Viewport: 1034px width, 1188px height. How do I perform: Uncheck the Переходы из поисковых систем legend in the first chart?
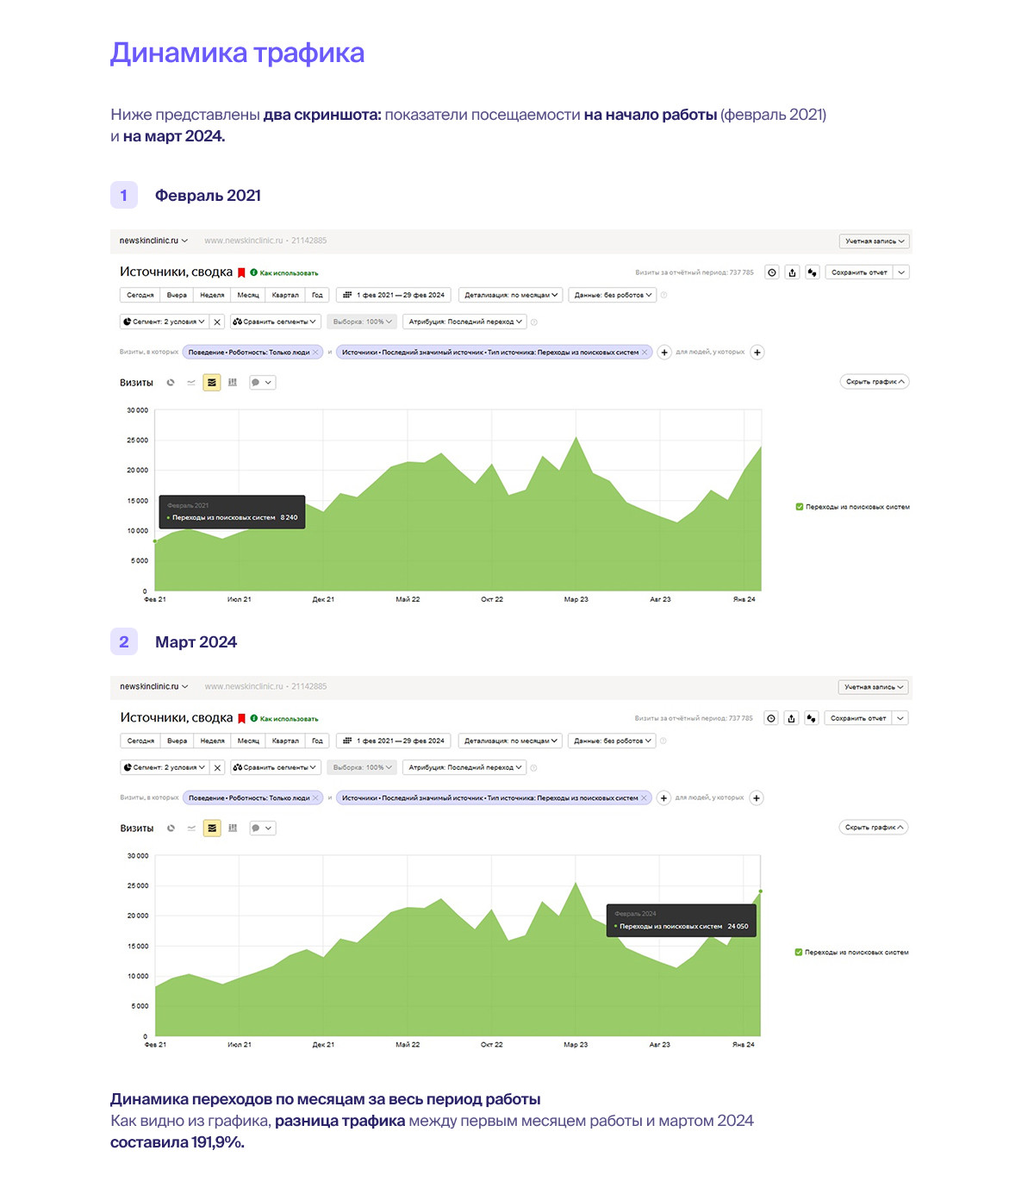800,507
